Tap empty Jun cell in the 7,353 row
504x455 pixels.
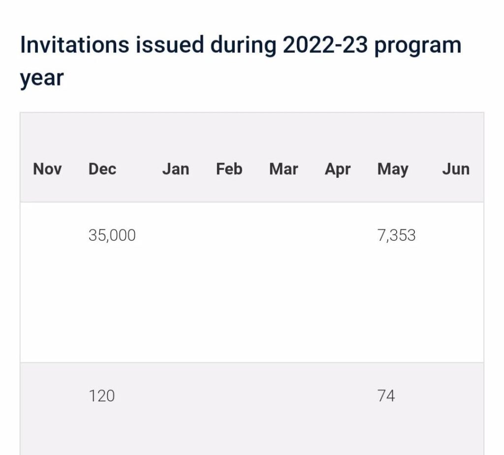[x=456, y=235]
